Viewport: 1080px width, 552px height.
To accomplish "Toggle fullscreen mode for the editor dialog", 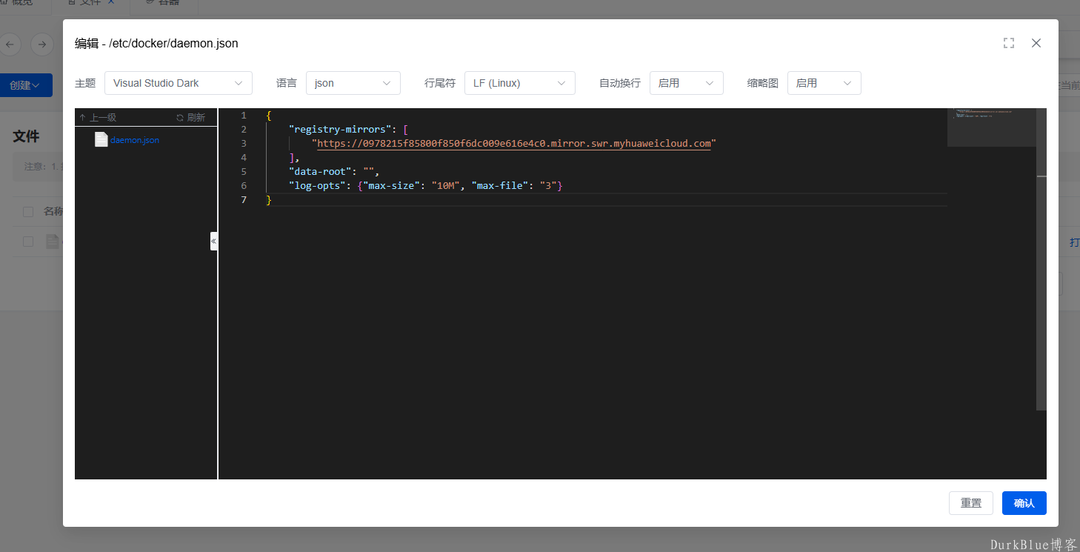I will point(1009,43).
